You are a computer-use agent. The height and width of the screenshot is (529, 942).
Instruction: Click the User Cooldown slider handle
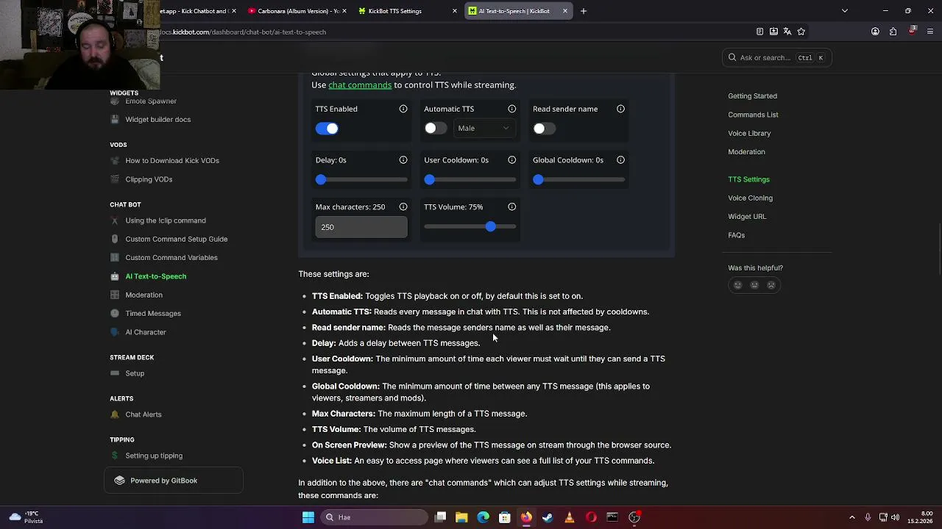[430, 179]
